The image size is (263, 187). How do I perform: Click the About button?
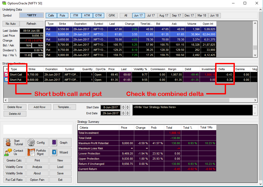[x=37, y=173]
